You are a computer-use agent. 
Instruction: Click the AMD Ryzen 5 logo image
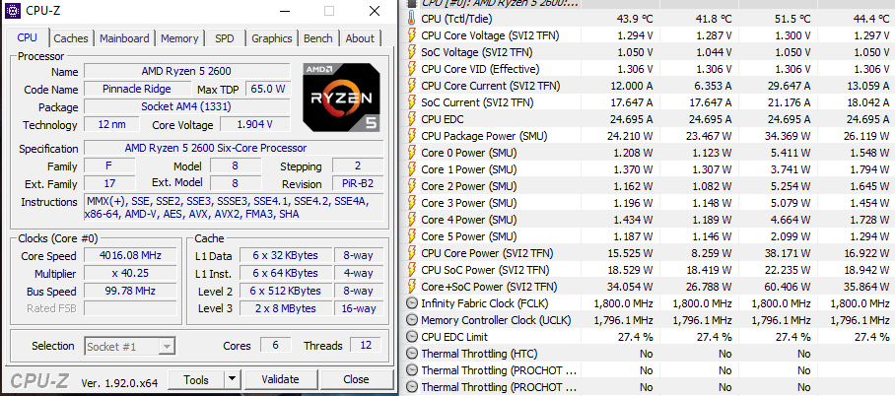pyautogui.click(x=341, y=98)
